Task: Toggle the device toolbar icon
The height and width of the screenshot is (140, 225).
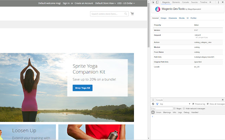Action: point(157,2)
